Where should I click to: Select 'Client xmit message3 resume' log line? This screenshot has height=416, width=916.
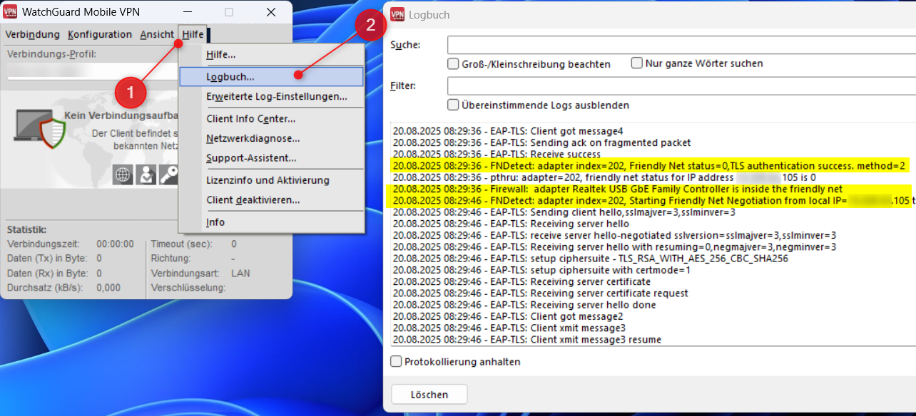tap(527, 340)
